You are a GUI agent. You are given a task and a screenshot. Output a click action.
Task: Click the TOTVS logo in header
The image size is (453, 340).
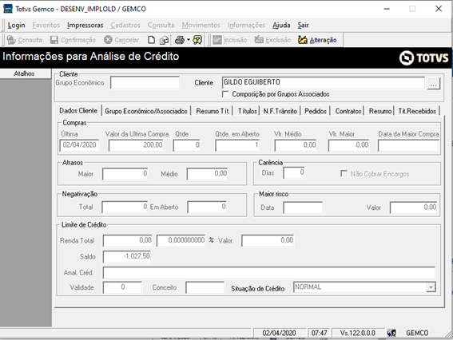423,57
